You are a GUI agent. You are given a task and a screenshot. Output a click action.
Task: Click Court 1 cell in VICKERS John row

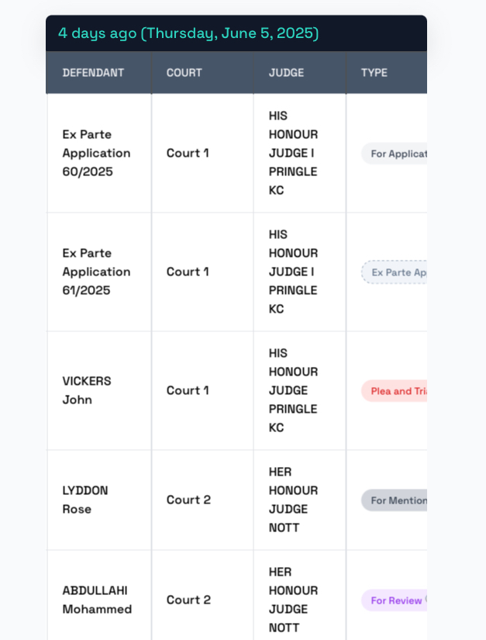[188, 391]
